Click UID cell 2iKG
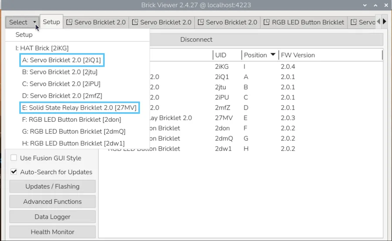The width and height of the screenshot is (392, 241). click(x=222, y=67)
